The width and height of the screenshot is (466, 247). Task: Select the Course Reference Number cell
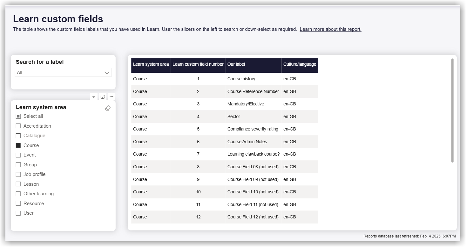pyautogui.click(x=253, y=91)
